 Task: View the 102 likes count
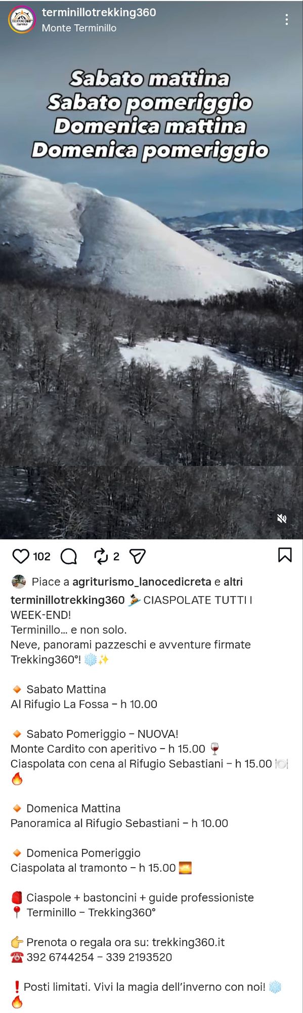(42, 557)
